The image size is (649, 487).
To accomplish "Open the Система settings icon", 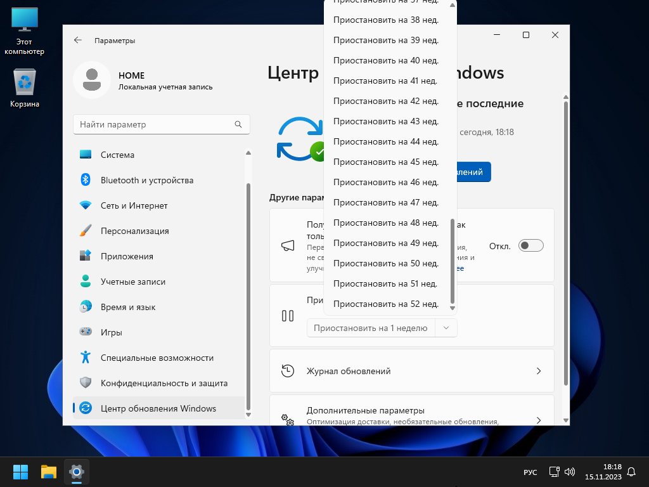I will point(86,155).
